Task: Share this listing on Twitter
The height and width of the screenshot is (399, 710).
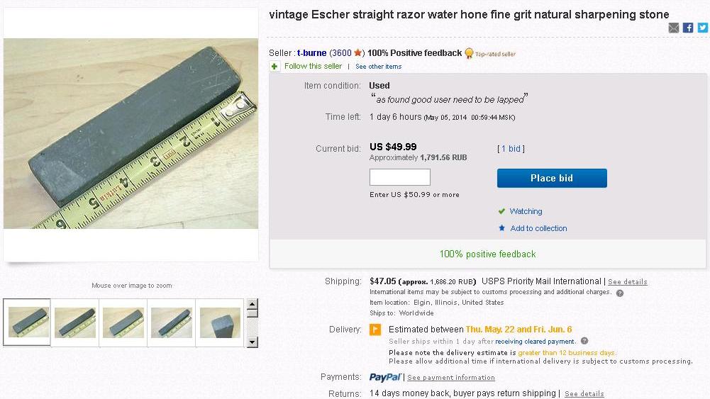Action: pyautogui.click(x=702, y=28)
